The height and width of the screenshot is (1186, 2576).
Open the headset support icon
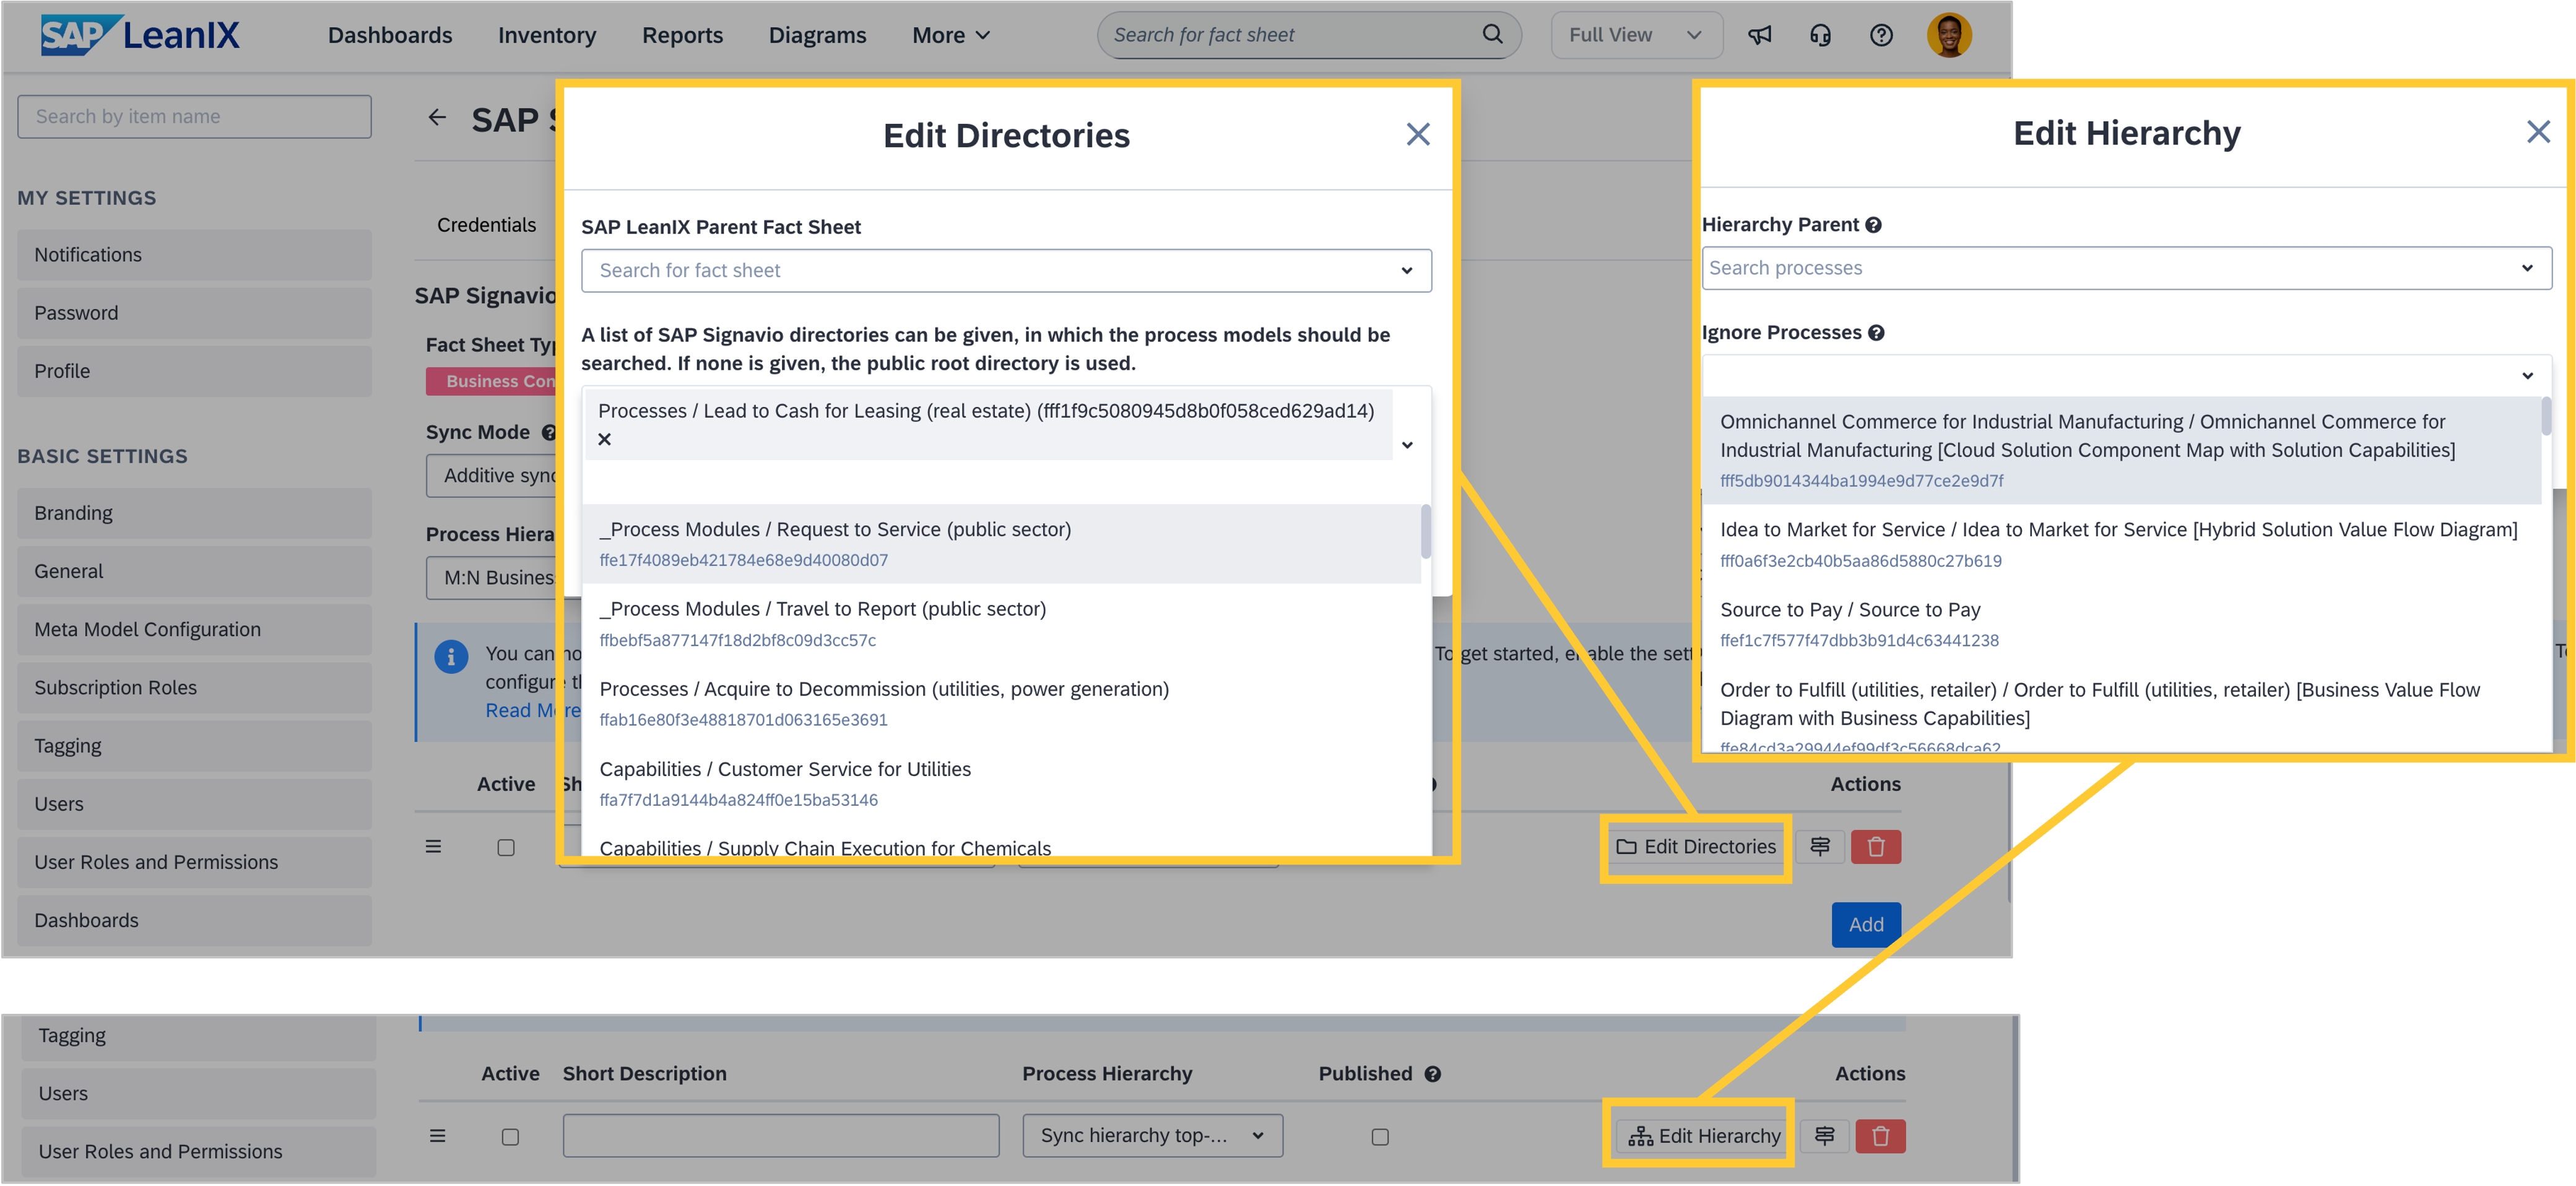click(x=1820, y=35)
